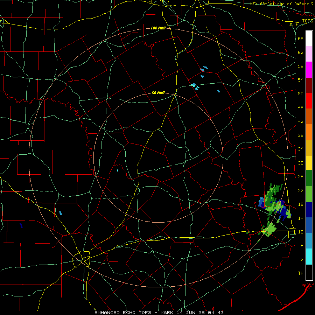Click the navy 22 kft legend color
The height and width of the screenshot is (315, 315).
(x=309, y=210)
